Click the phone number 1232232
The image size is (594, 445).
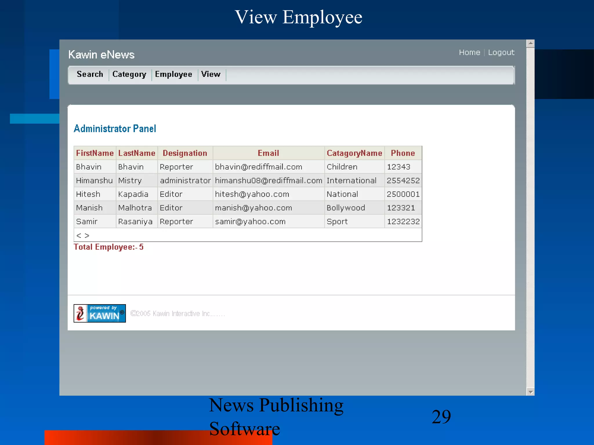403,221
